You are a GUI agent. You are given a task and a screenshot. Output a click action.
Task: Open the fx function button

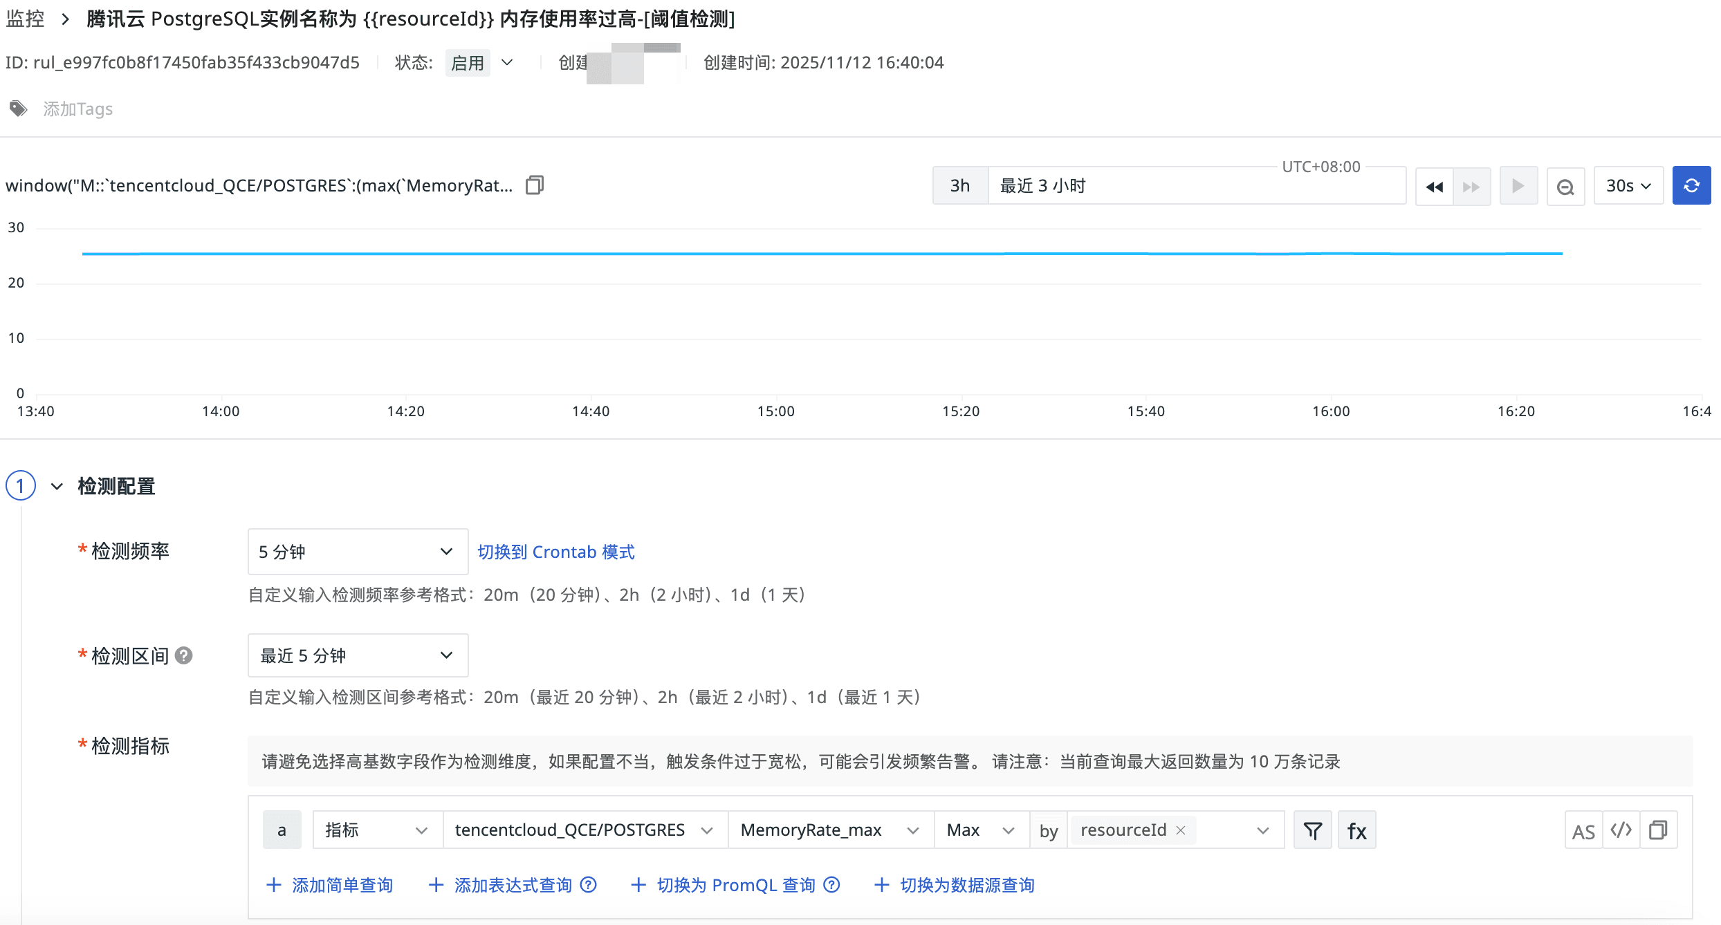tap(1356, 830)
